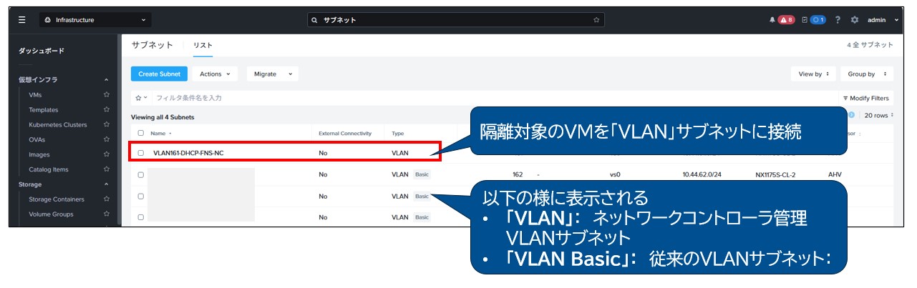Favorite VMs with the star icon
The width and height of the screenshot is (917, 288).
click(x=107, y=94)
